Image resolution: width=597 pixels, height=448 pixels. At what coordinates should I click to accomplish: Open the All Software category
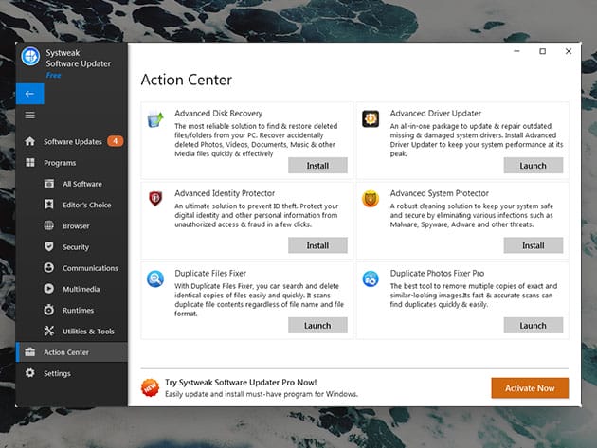72,184
